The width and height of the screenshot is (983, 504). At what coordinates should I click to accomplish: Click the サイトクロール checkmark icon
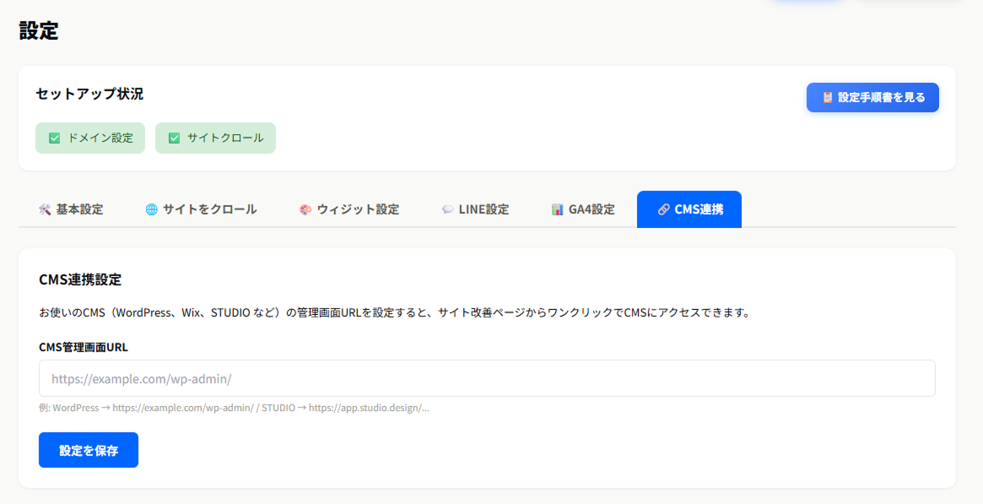[x=175, y=138]
